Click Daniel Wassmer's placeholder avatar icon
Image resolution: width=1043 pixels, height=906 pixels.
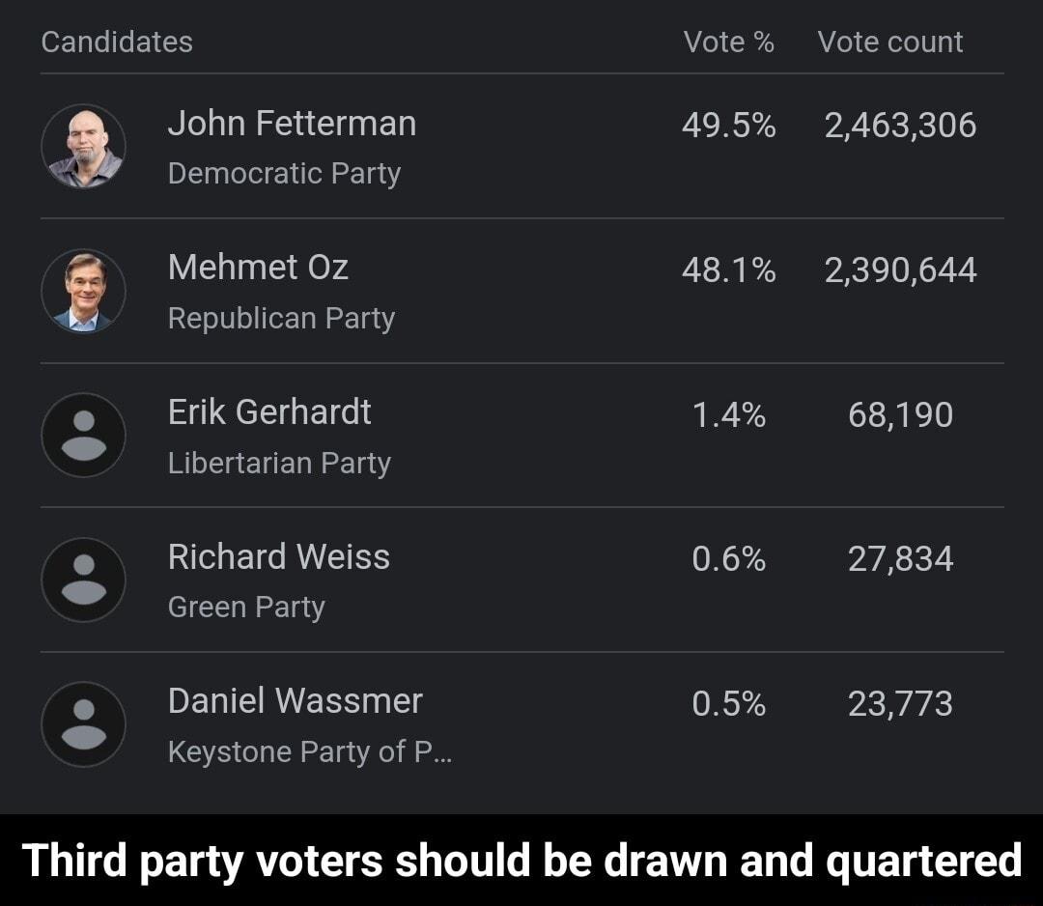(x=84, y=724)
